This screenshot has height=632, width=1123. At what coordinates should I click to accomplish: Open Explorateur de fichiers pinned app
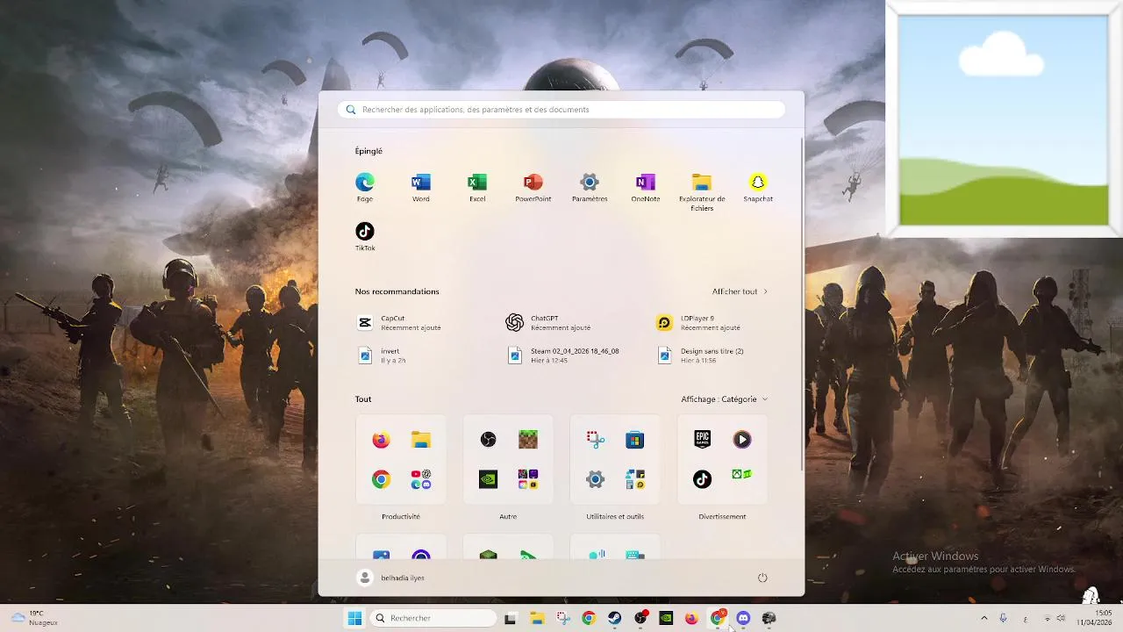click(702, 191)
